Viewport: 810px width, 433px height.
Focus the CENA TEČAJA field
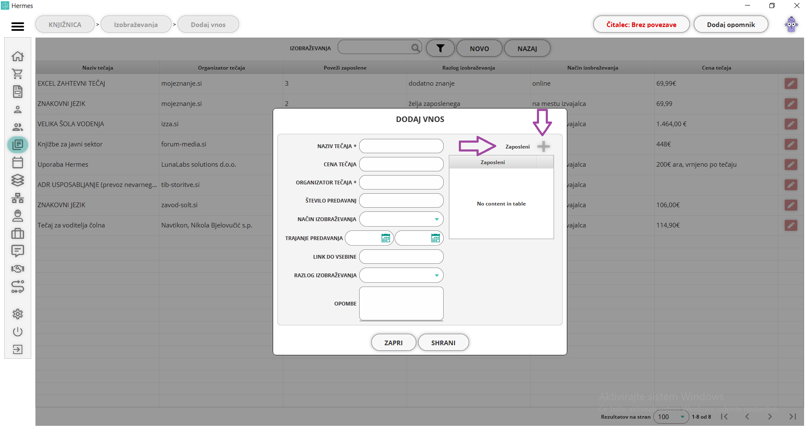401,164
